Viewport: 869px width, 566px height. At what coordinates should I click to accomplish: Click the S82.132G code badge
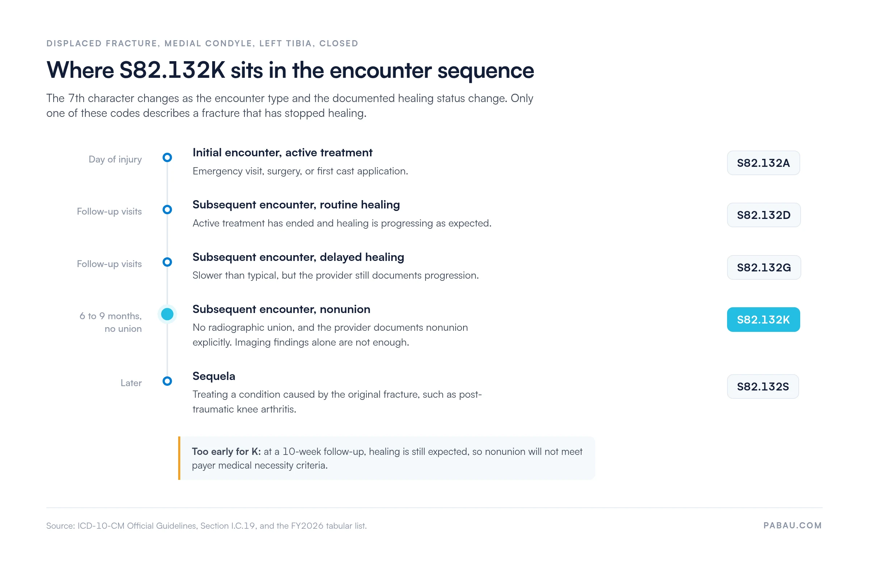pos(764,267)
